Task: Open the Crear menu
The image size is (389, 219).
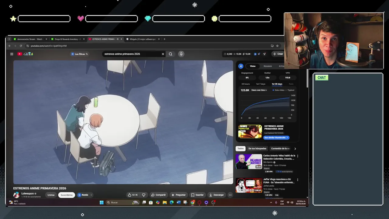Action: 278,54
